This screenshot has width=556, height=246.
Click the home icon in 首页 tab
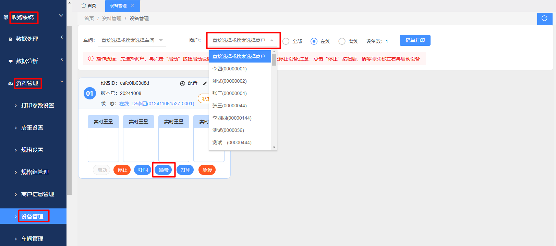pos(84,5)
